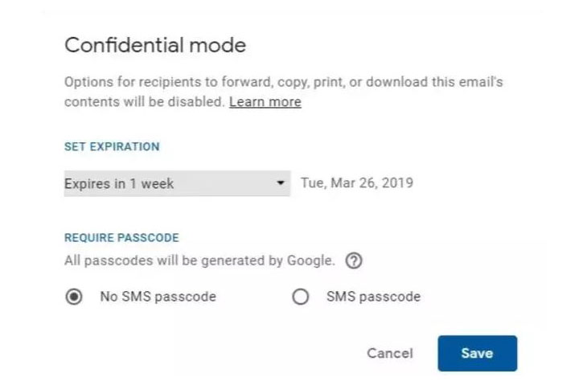Viewport: 579px width, 386px height.
Task: Open the Learn more link
Action: click(265, 102)
